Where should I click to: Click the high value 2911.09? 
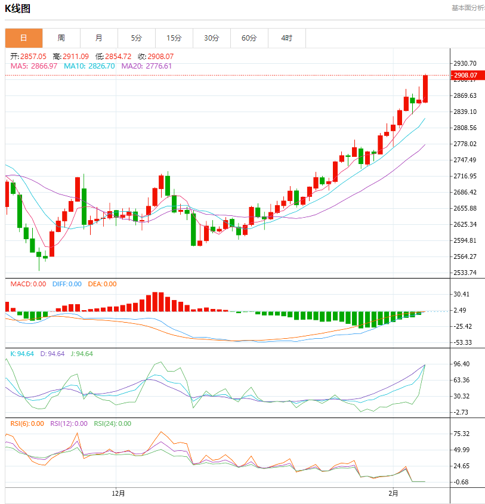click(x=76, y=57)
